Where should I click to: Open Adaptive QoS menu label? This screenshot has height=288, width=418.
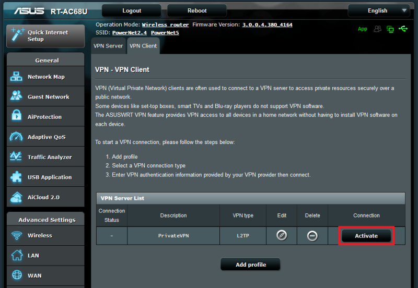coord(47,137)
